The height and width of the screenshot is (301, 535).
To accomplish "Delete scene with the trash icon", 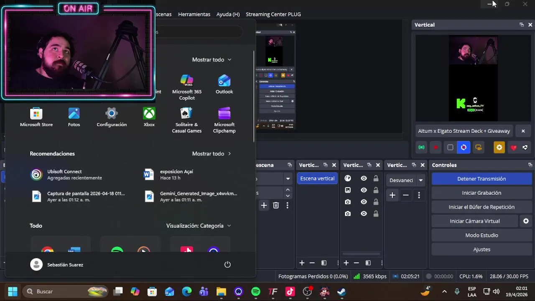I will (276, 205).
